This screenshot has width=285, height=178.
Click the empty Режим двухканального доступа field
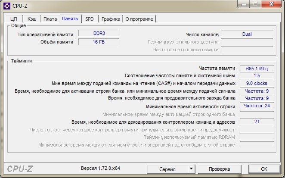pyautogui.click(x=247, y=42)
